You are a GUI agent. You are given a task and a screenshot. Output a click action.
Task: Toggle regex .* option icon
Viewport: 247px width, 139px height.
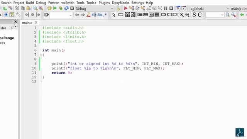click(x=105, y=15)
